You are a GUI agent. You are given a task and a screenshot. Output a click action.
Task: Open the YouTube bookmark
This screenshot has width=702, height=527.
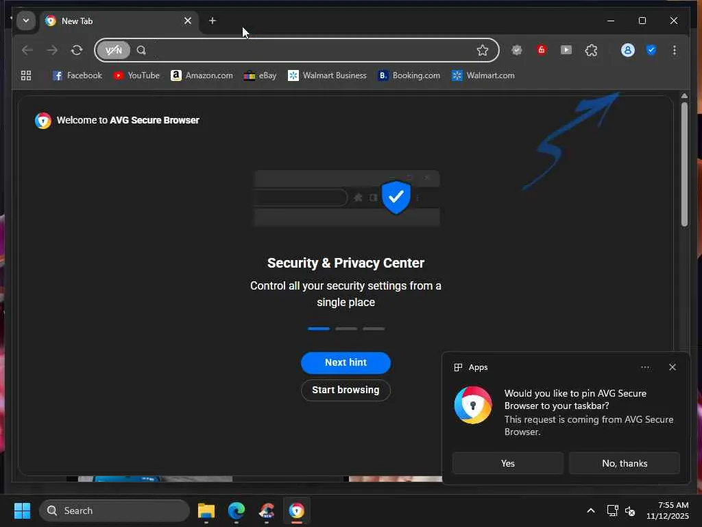[x=136, y=75]
